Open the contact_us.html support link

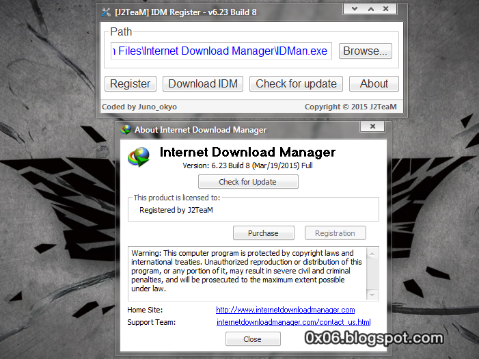[294, 322]
